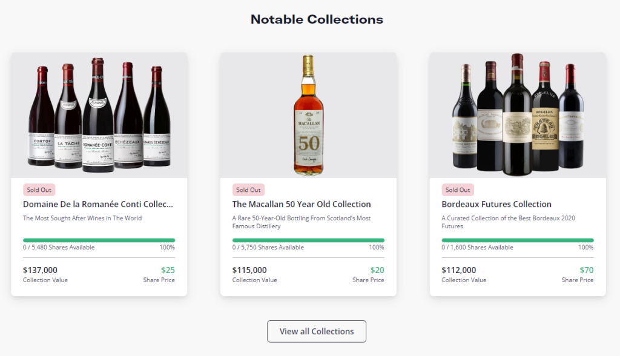Click the View all Collections button

tap(316, 331)
